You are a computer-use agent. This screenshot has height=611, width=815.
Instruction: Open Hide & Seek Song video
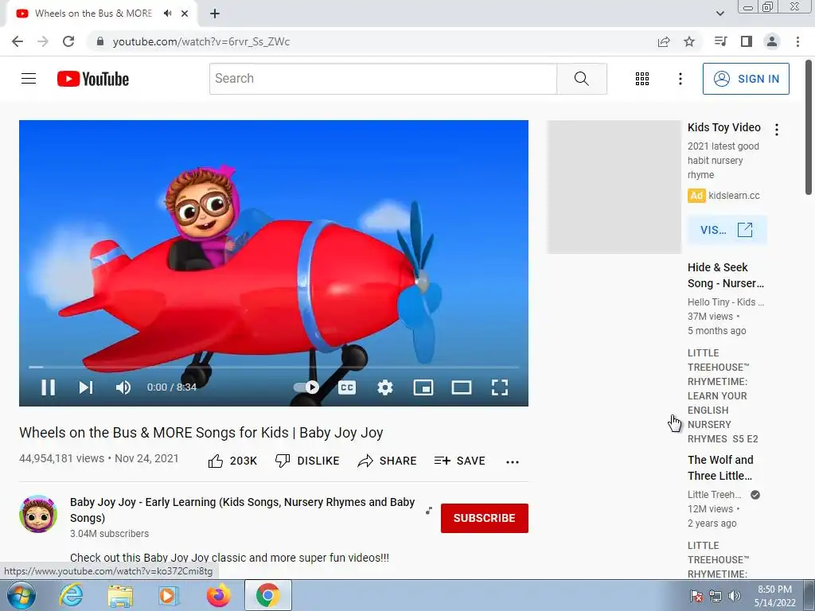(x=726, y=275)
